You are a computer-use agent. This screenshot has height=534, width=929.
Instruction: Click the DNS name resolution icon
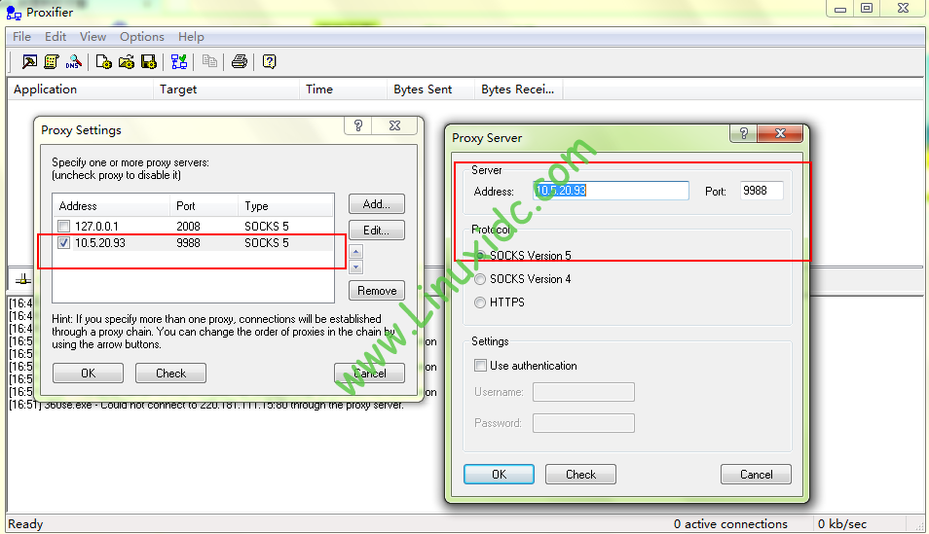73,62
